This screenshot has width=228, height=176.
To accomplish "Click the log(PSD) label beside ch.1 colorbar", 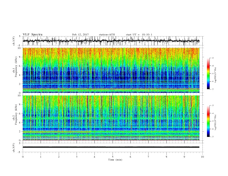I will [x=216, y=75].
